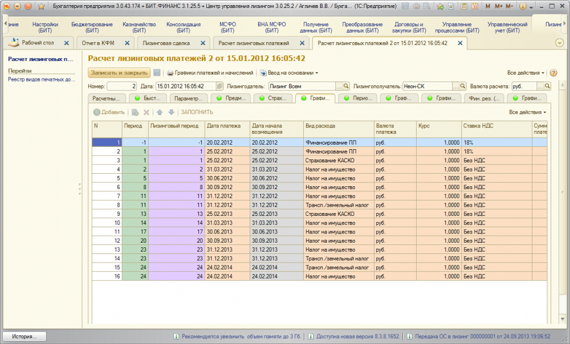Switch to the Расчетны... form tab

coord(107,98)
